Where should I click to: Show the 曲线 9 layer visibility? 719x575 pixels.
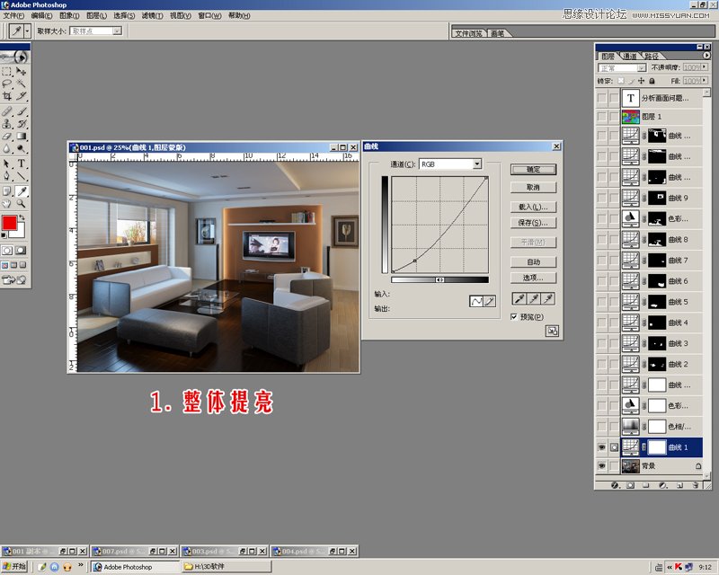[x=601, y=198]
